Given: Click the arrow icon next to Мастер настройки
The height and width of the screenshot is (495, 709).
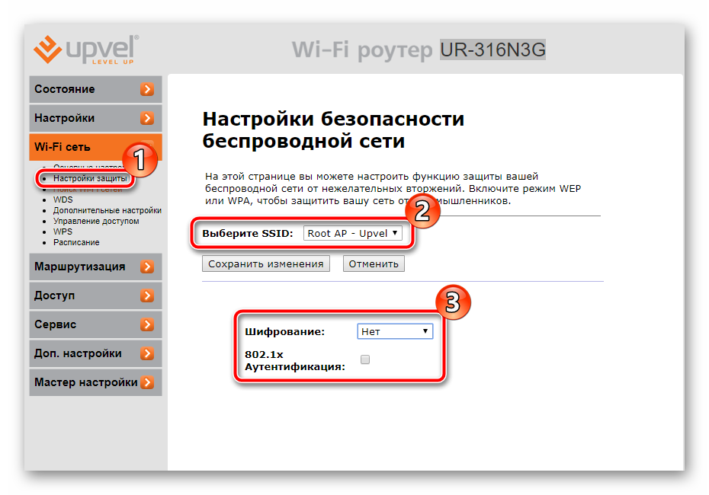Looking at the screenshot, I should [x=147, y=382].
